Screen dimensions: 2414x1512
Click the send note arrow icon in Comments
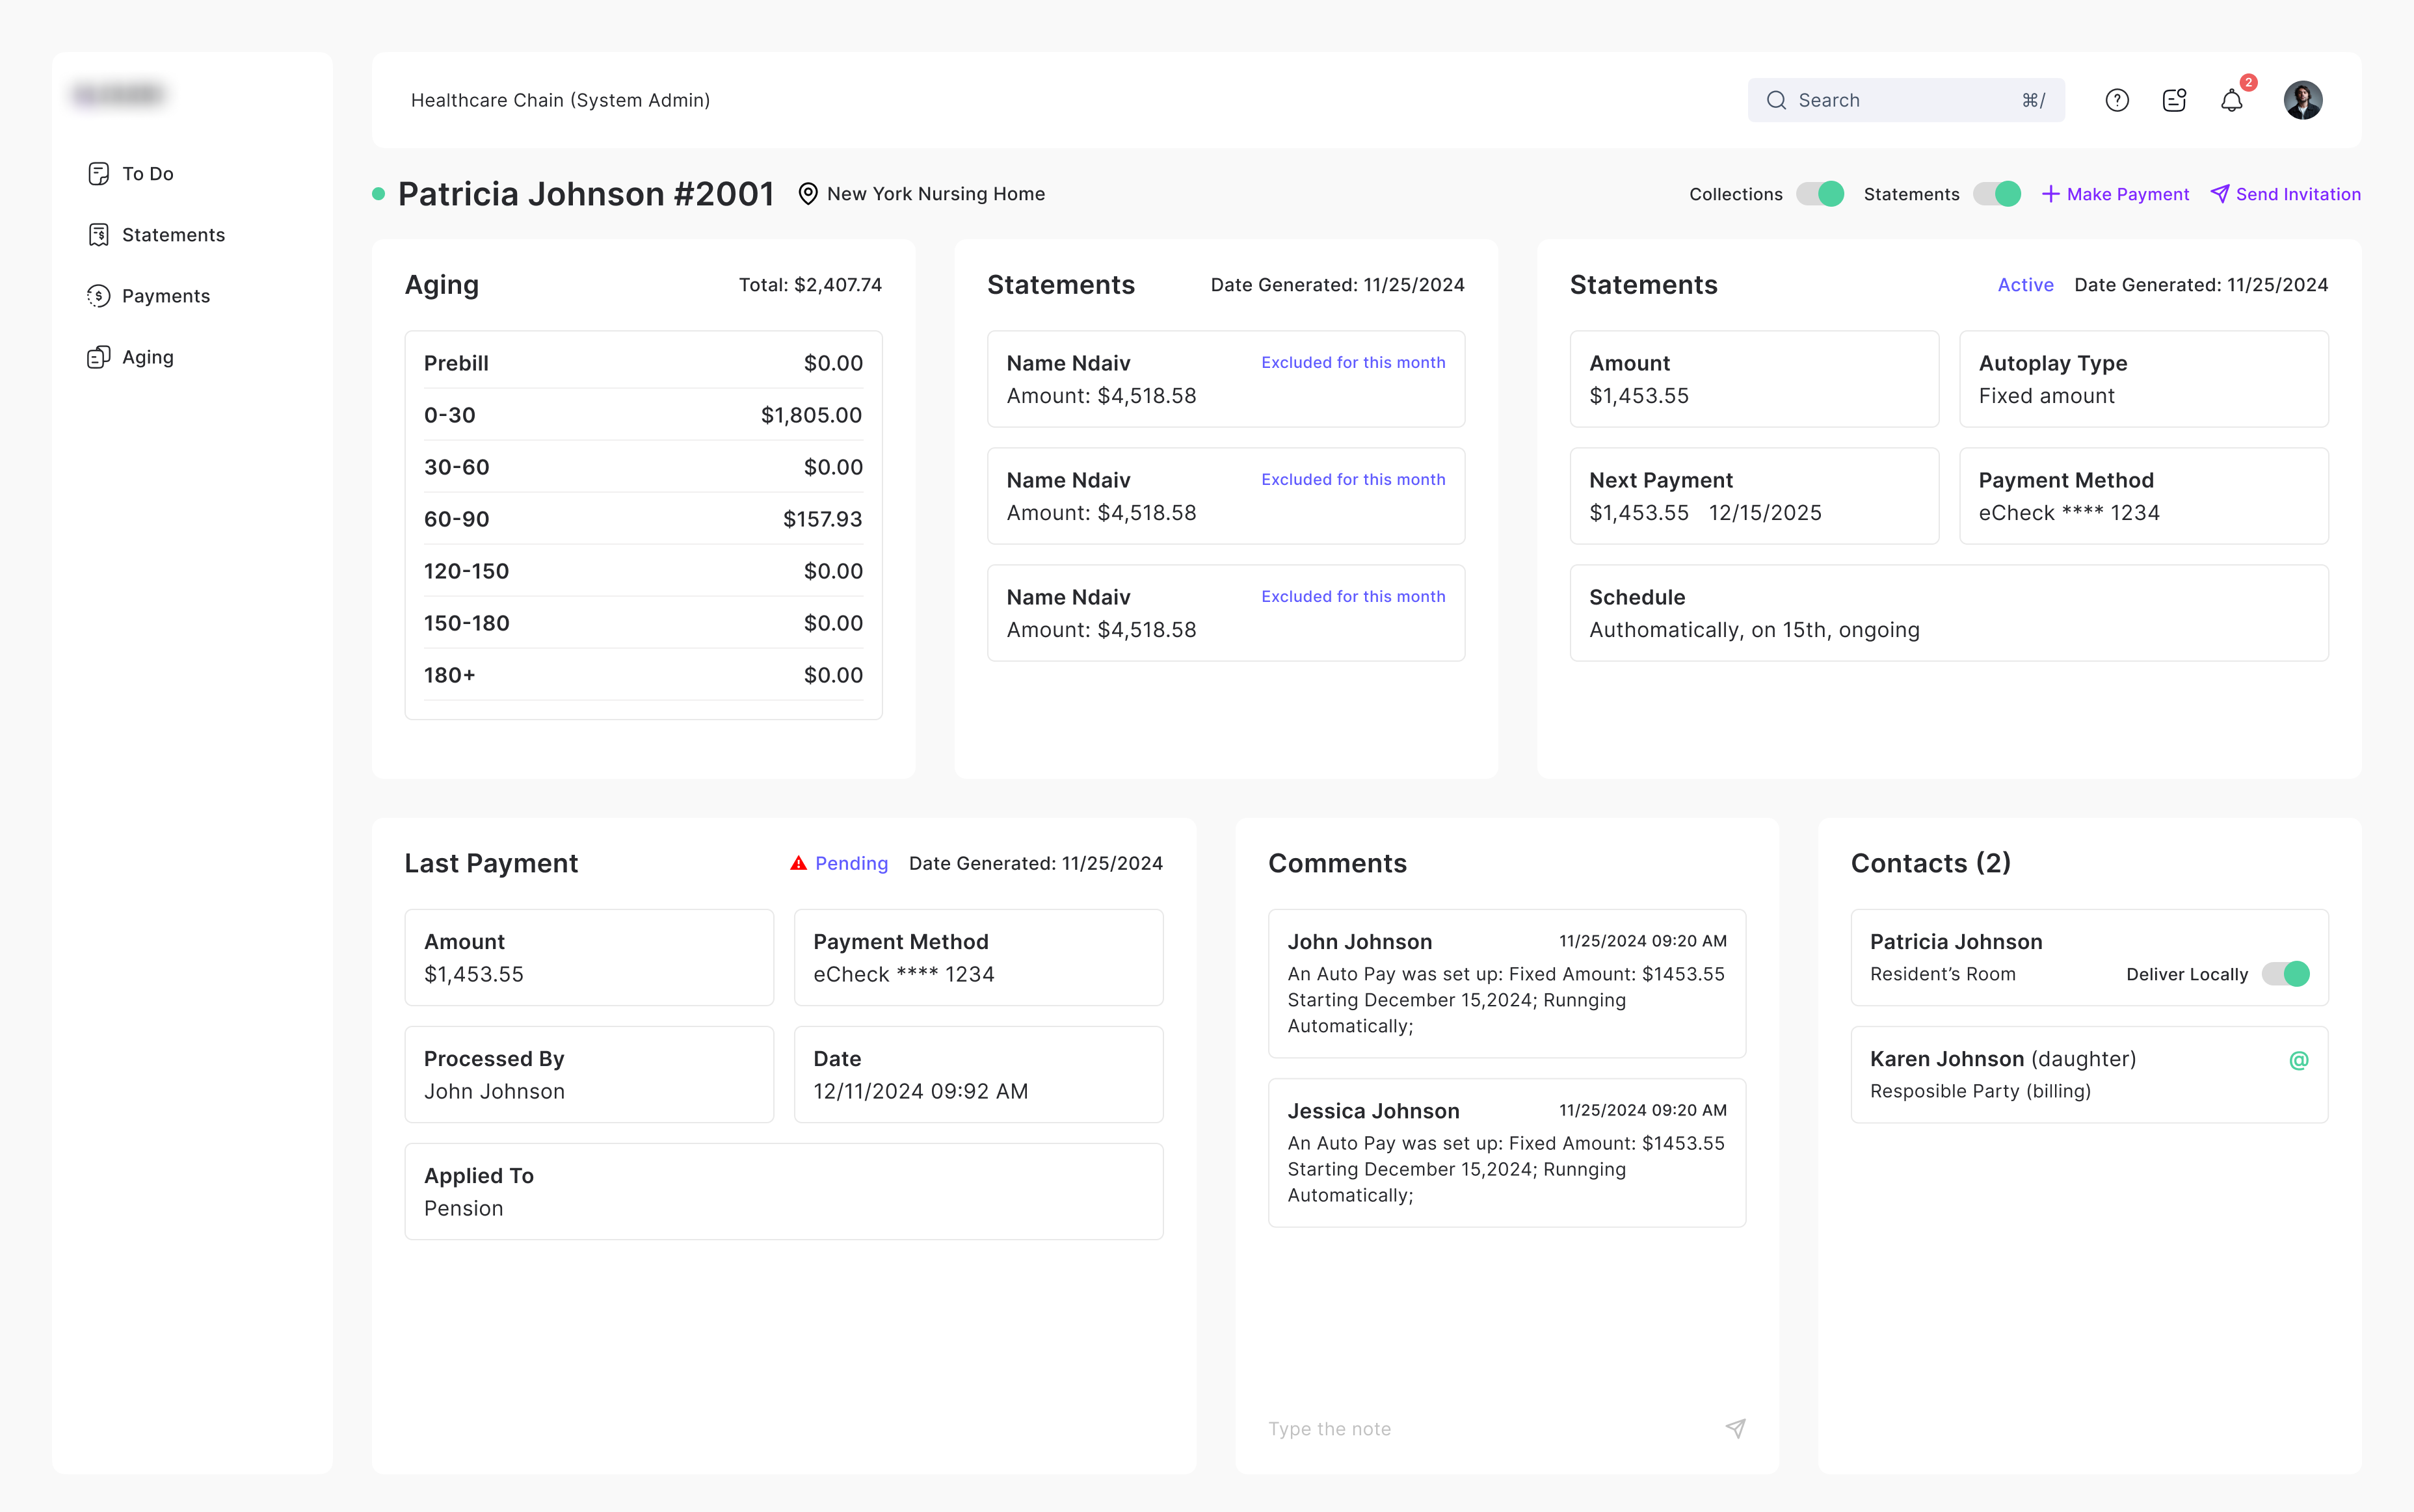pos(1736,1428)
